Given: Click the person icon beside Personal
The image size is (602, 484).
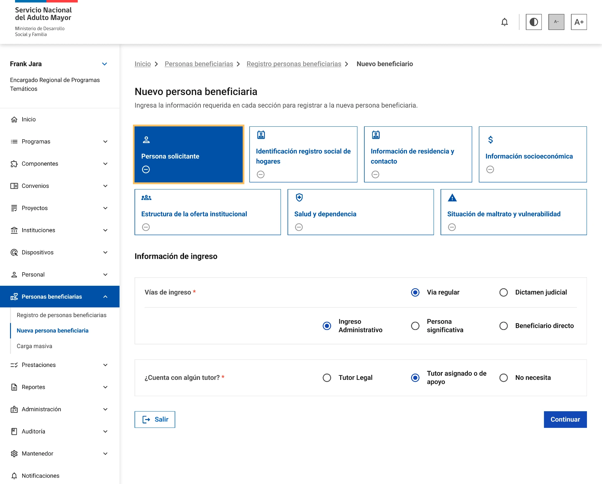Looking at the screenshot, I should (14, 274).
